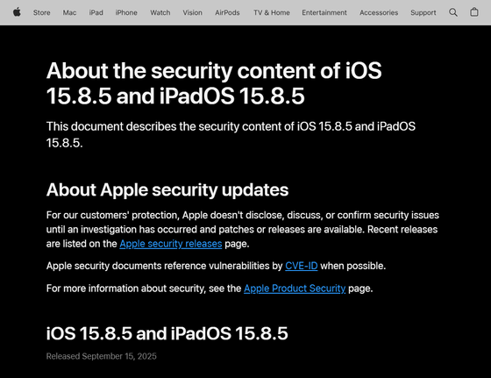Click the main page title heading

[214, 83]
